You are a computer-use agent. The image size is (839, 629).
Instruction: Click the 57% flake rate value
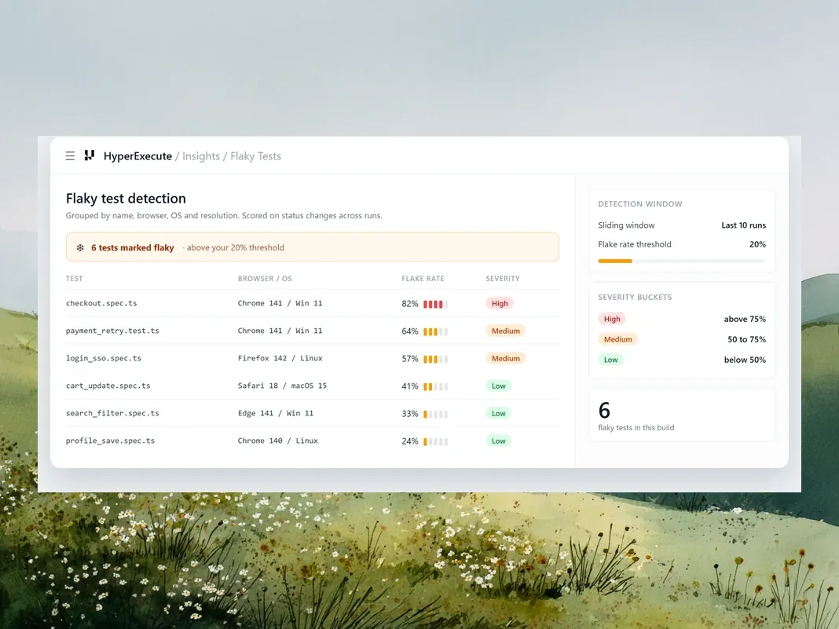click(410, 359)
